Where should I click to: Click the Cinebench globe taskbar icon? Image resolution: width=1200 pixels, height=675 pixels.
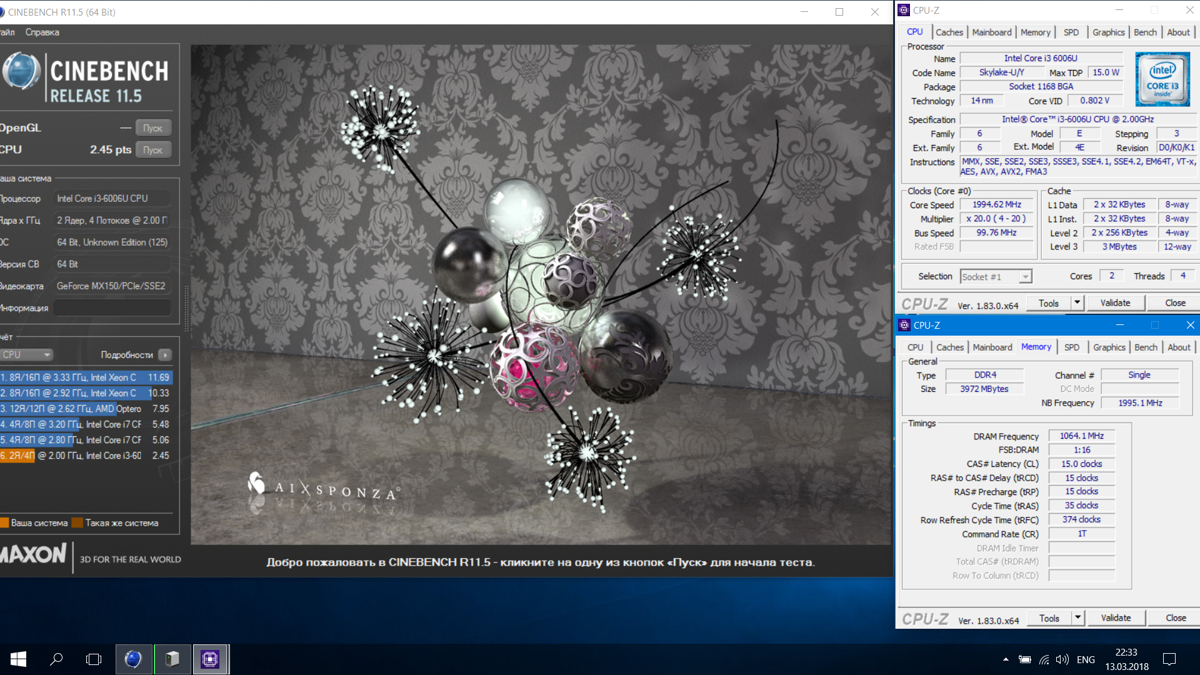coord(133,659)
